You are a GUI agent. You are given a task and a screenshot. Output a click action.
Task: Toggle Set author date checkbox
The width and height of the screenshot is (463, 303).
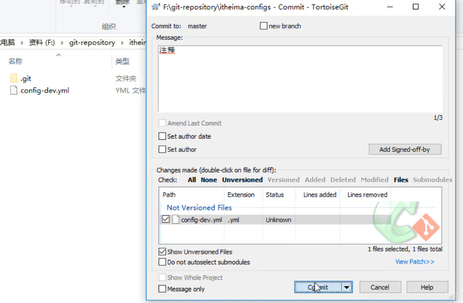coord(162,136)
